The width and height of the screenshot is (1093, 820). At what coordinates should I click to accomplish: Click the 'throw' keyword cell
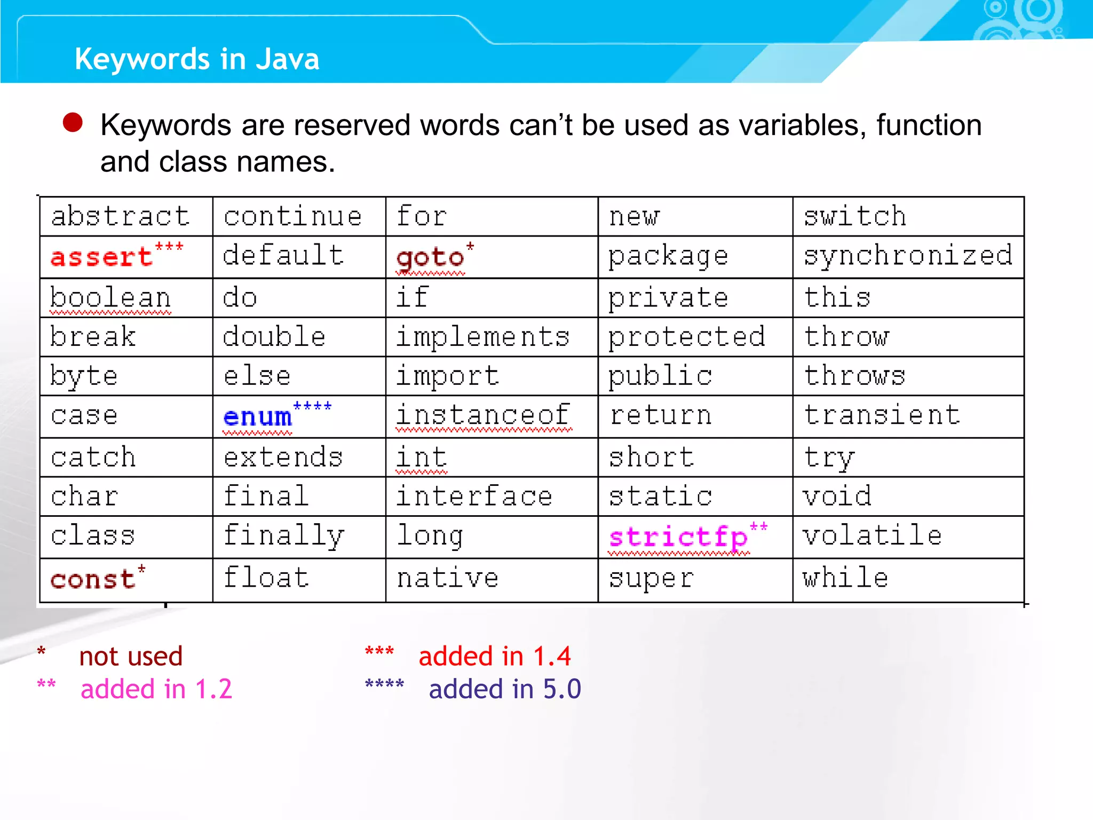tap(908, 337)
